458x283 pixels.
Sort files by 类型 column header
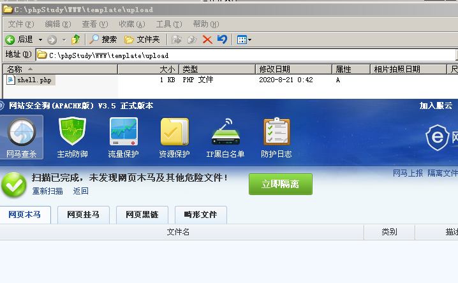[x=217, y=69]
